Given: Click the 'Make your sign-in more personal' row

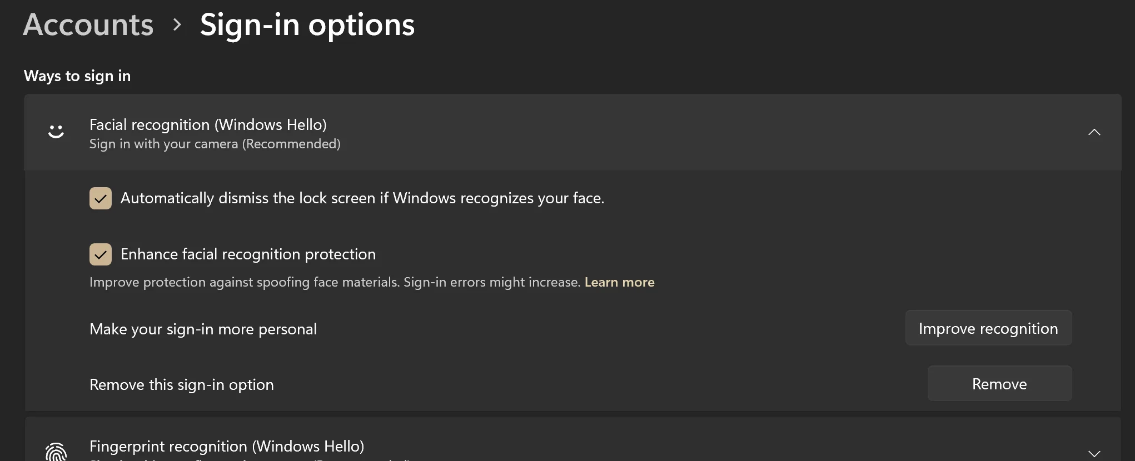Looking at the screenshot, I should (573, 328).
